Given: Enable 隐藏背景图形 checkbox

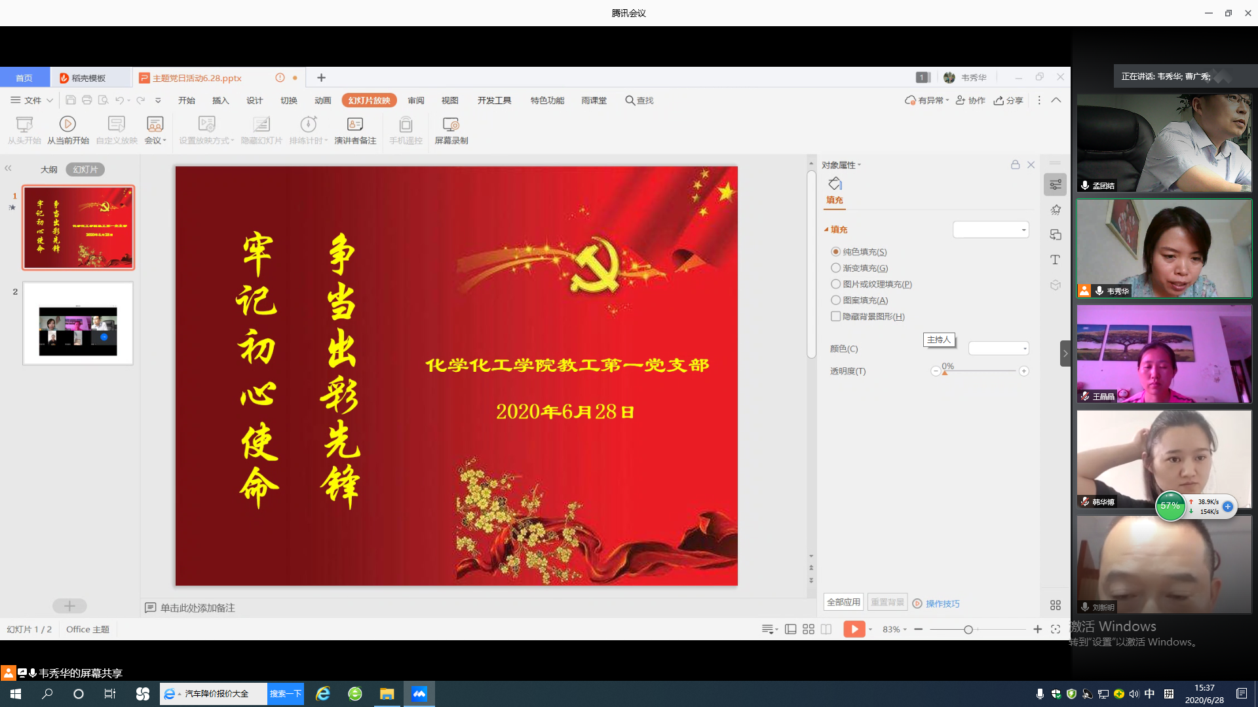Looking at the screenshot, I should (835, 316).
